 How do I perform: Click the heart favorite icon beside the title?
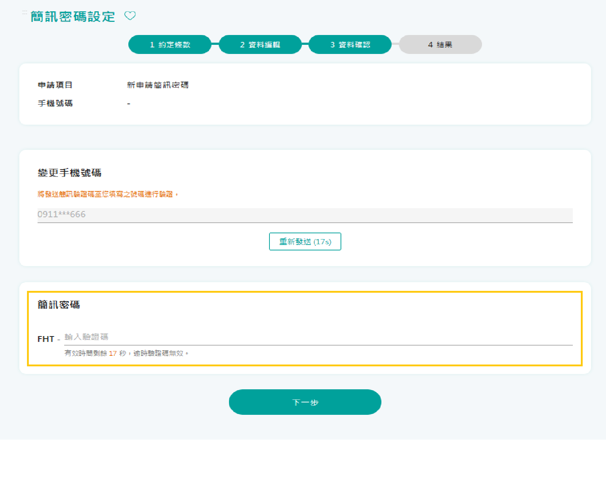[x=130, y=16]
